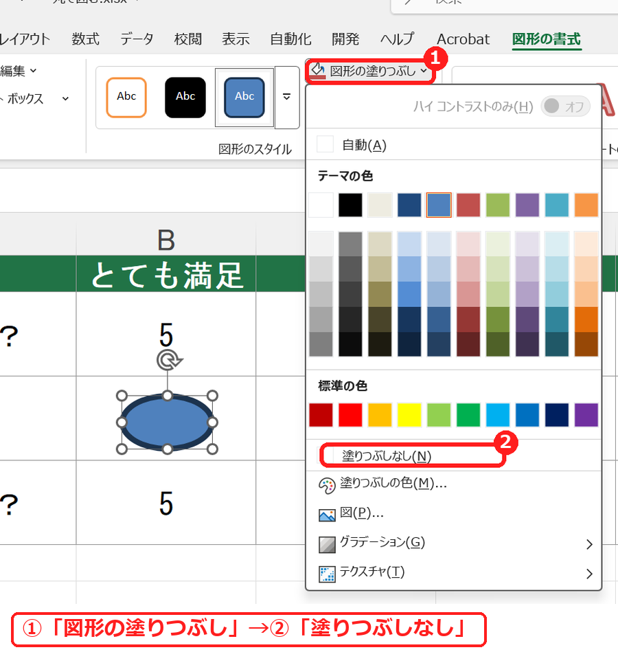Viewport: 618px width, 652px height.
Task: Pick the selected blue theme color swatch
Action: pos(439,205)
